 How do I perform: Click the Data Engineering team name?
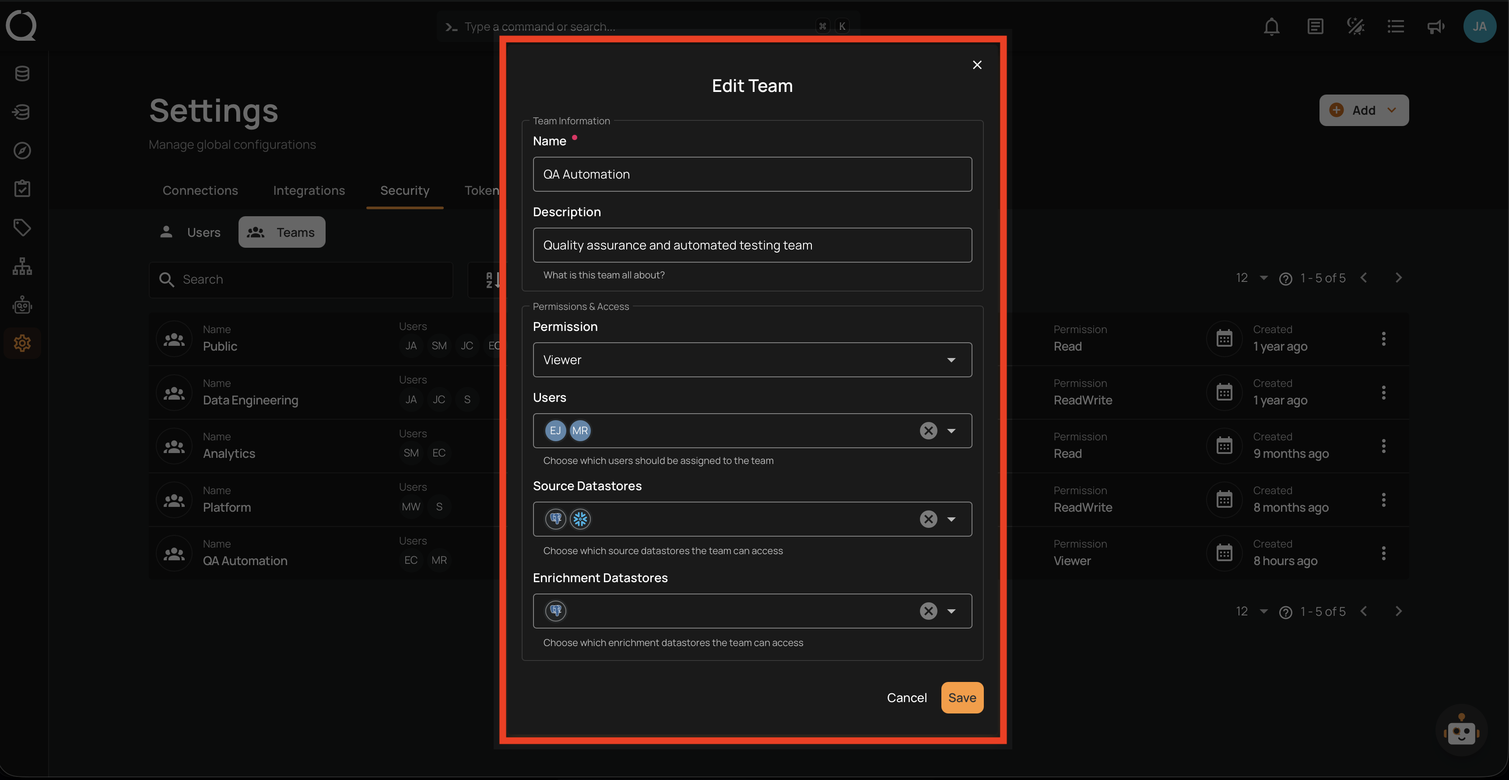pyautogui.click(x=250, y=400)
